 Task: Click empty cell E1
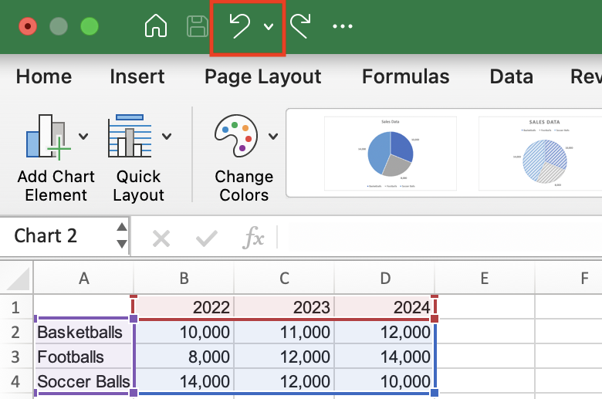click(x=485, y=307)
